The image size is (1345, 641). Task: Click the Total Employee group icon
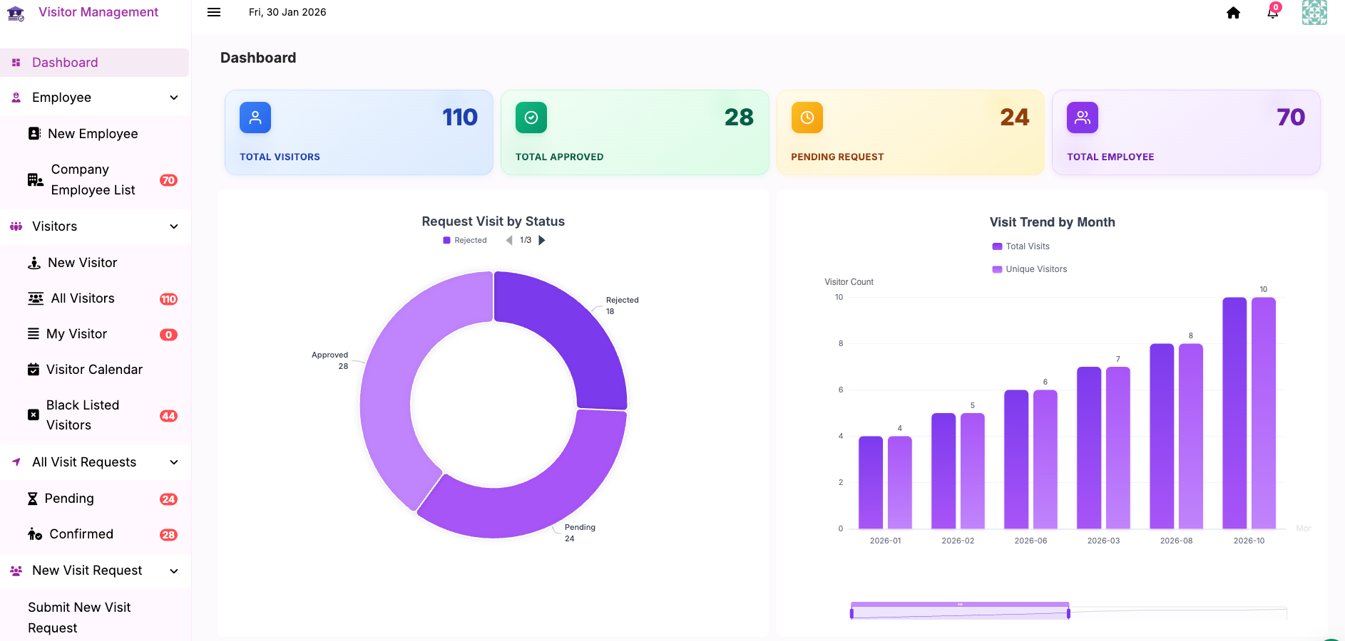click(x=1082, y=118)
